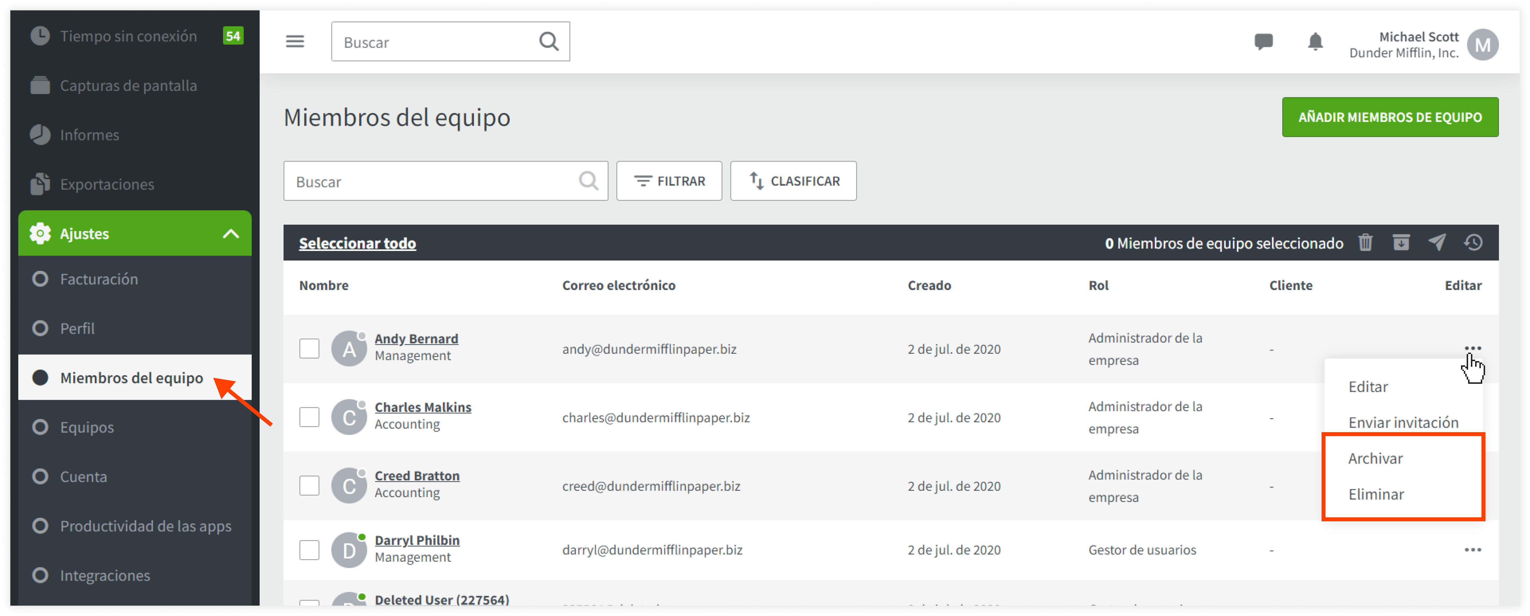Screen dimensions: 1530x616
Task: Check the box for Charles Malkins
Action: tap(309, 417)
